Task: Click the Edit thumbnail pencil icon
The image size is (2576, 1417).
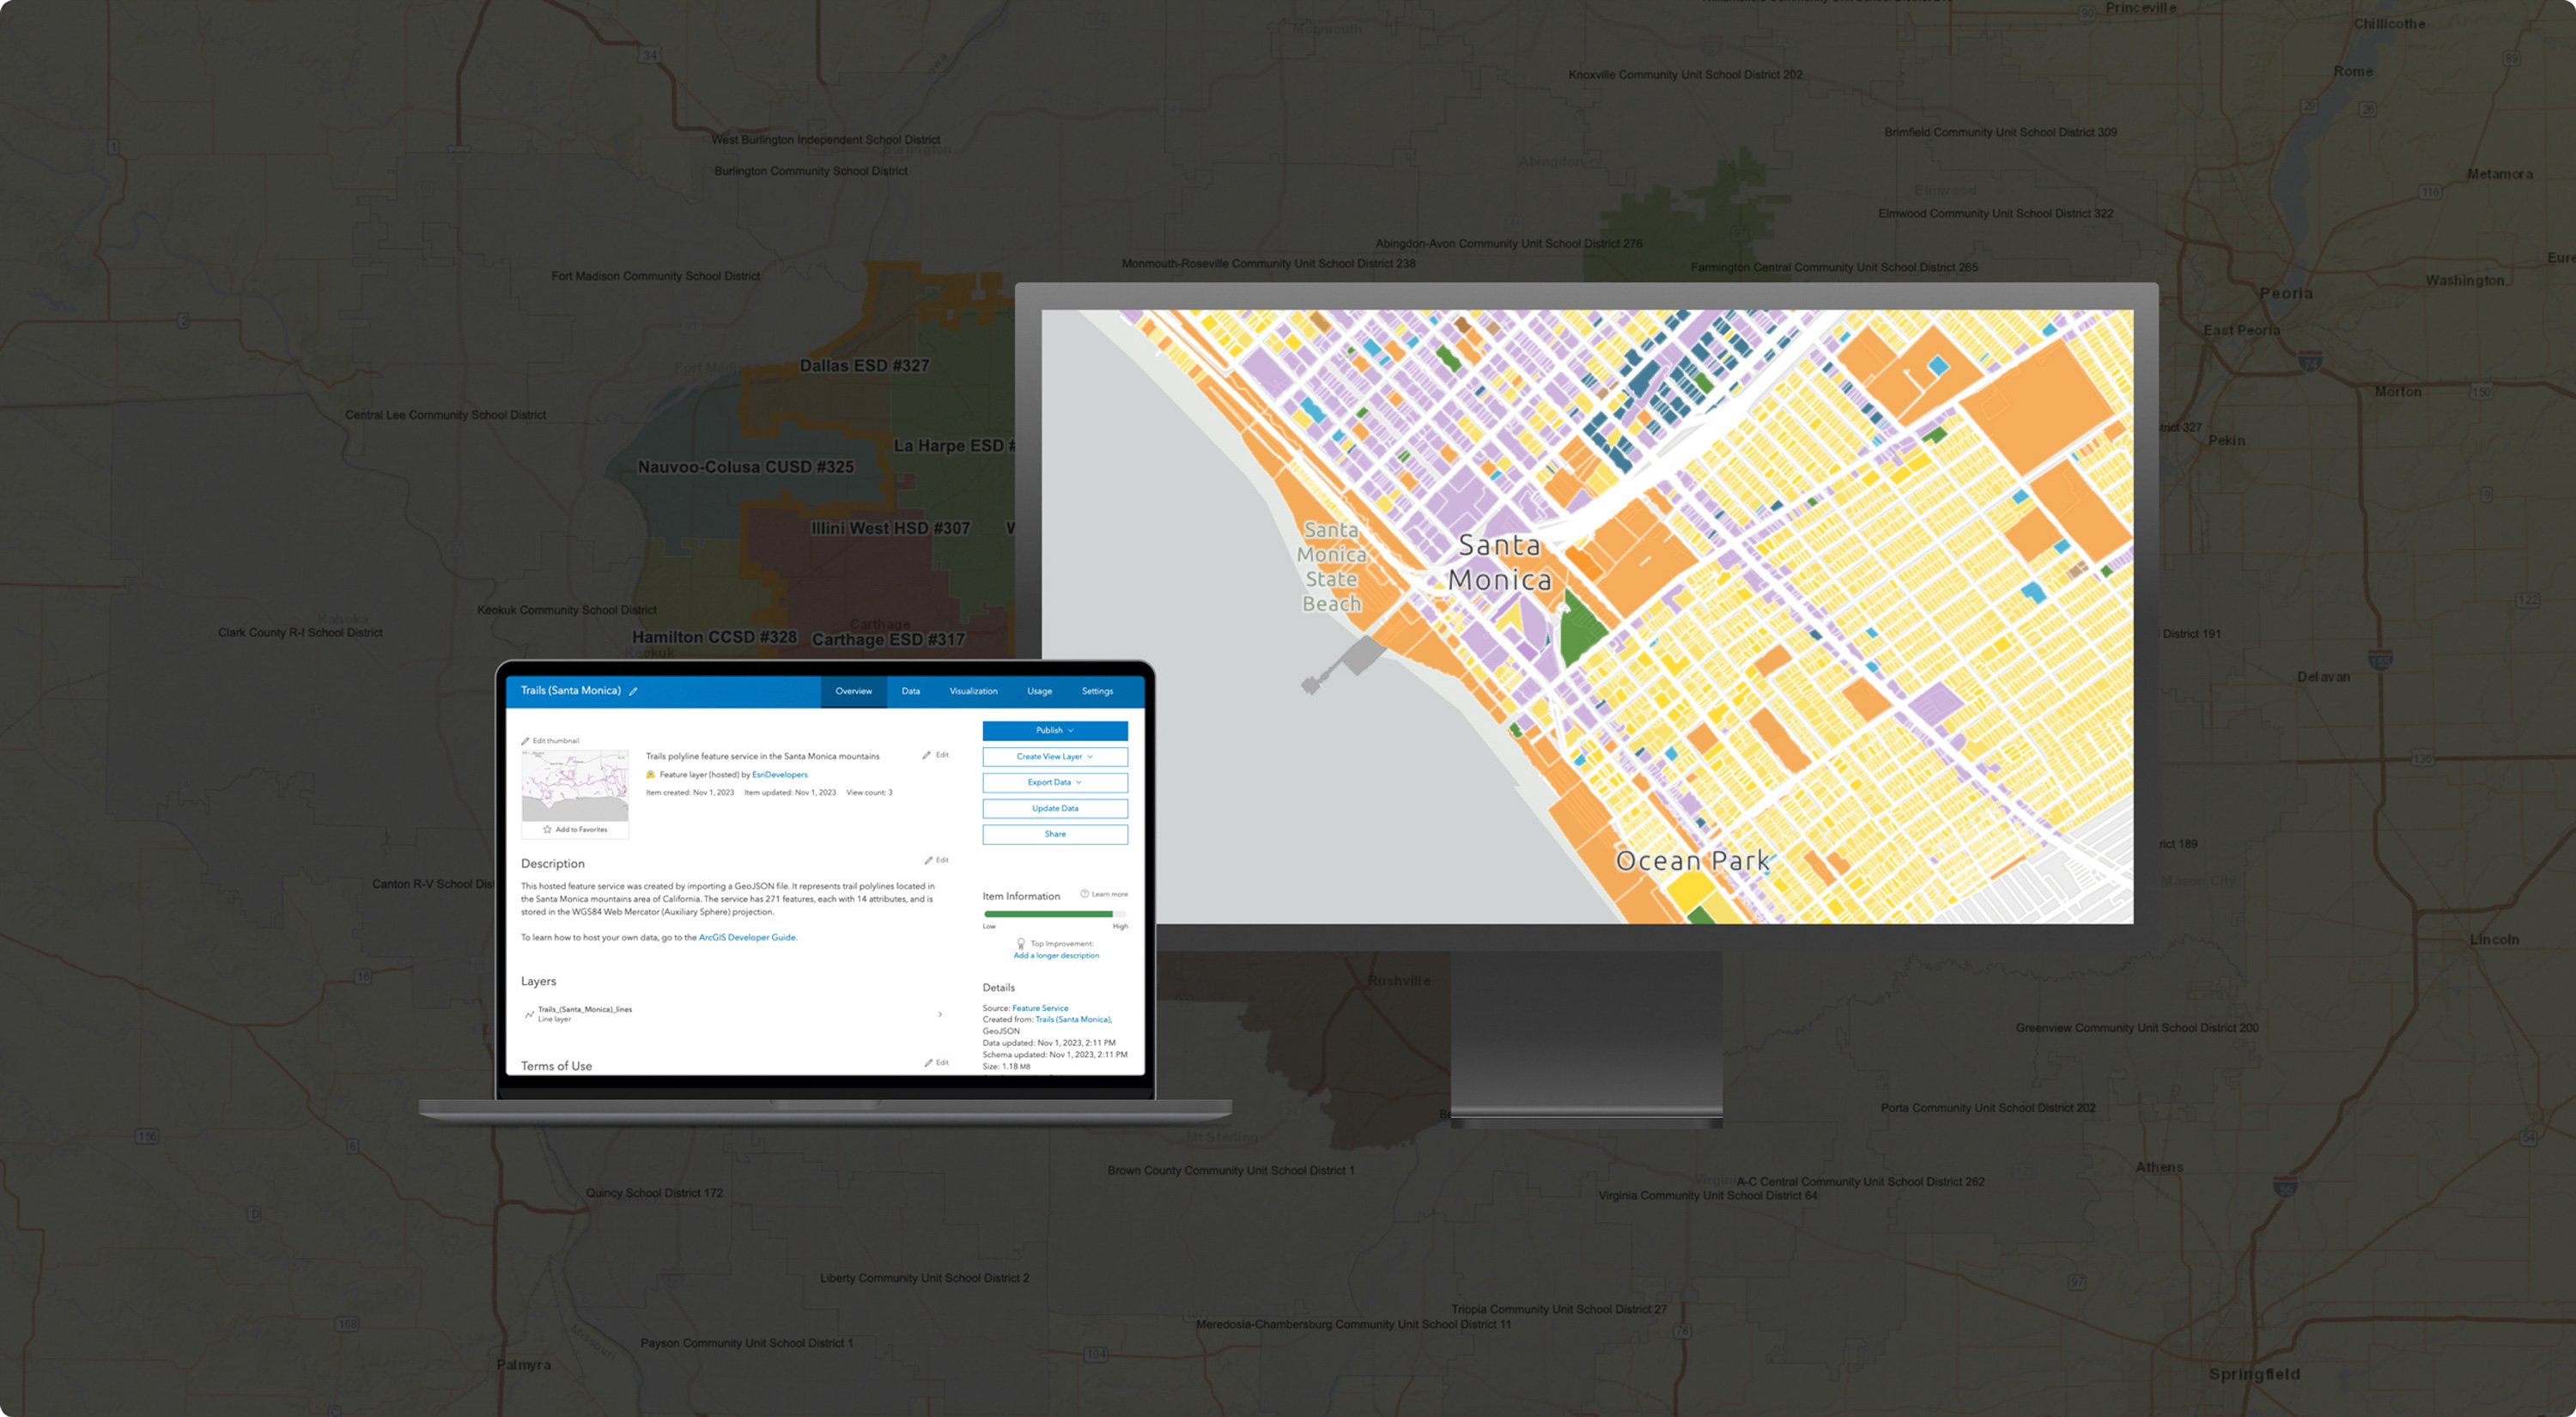Action: tap(526, 741)
